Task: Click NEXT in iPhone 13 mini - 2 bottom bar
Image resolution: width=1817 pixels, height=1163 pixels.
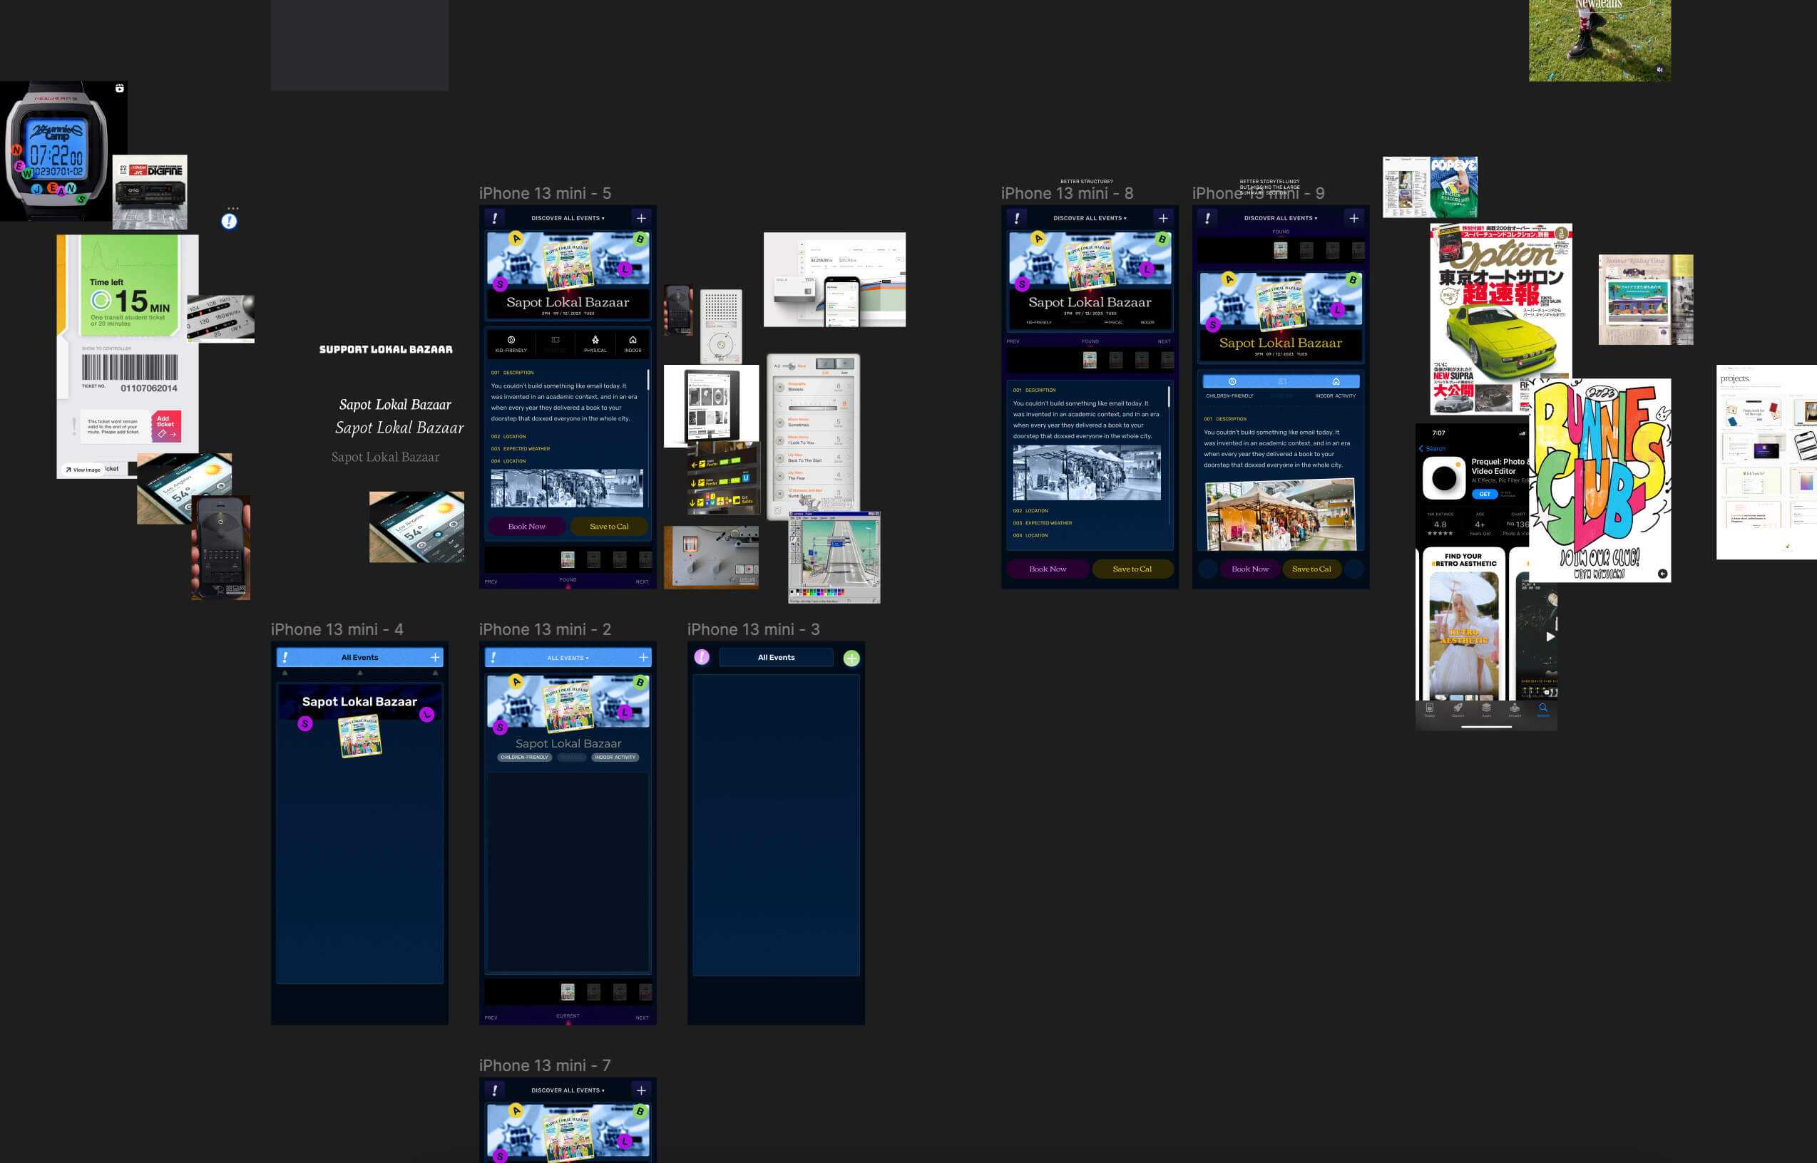Action: pos(641,1017)
